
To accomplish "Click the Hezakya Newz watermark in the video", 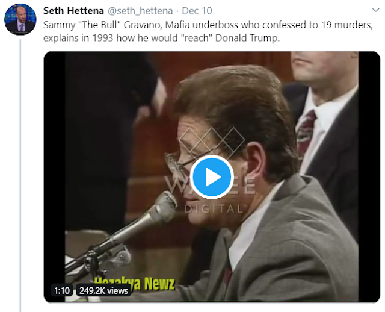I will click(x=134, y=282).
